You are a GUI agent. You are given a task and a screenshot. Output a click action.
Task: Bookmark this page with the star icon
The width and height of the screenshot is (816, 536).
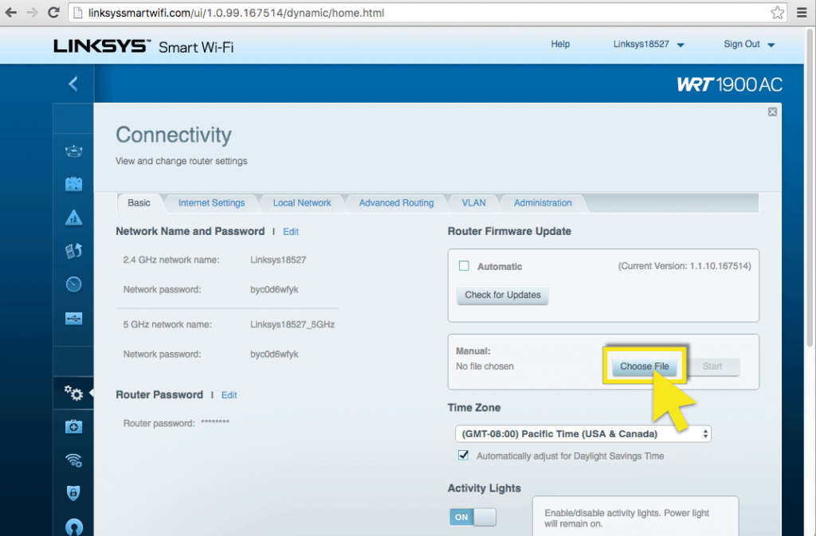point(778,13)
